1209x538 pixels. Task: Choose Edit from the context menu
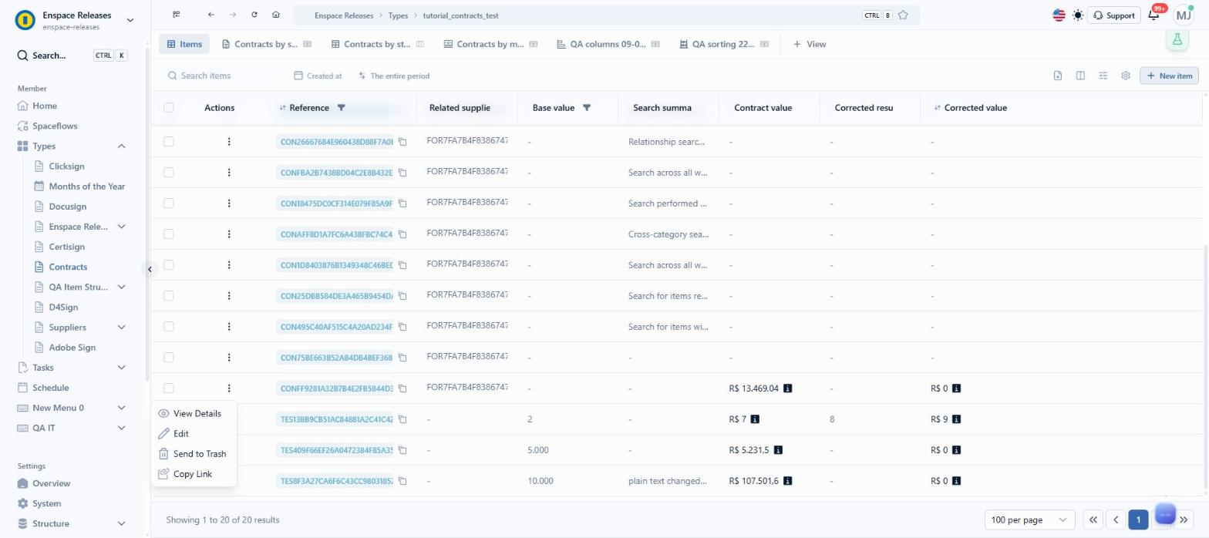[x=194, y=434]
